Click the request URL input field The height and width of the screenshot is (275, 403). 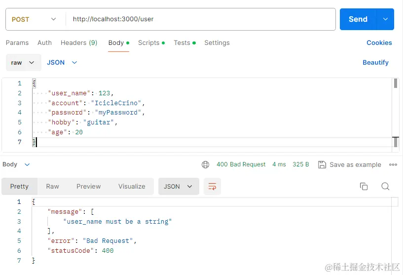click(200, 19)
